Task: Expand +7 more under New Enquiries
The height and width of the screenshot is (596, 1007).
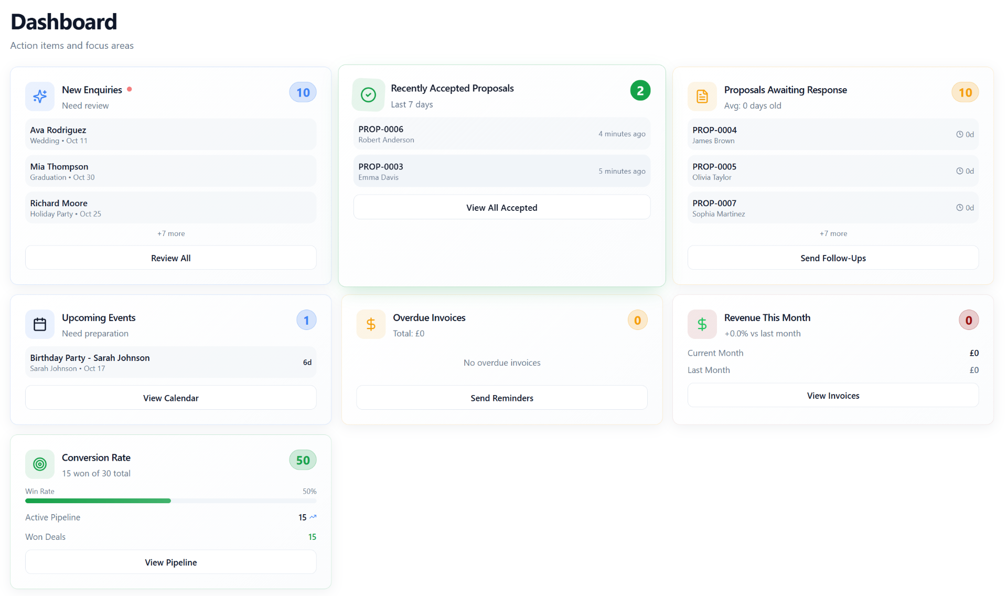Action: [x=171, y=233]
